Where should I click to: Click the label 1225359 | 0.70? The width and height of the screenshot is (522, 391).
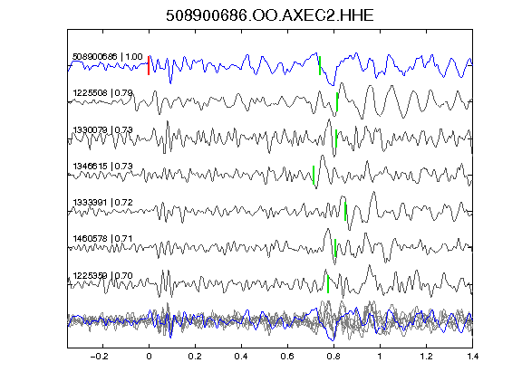(102, 275)
